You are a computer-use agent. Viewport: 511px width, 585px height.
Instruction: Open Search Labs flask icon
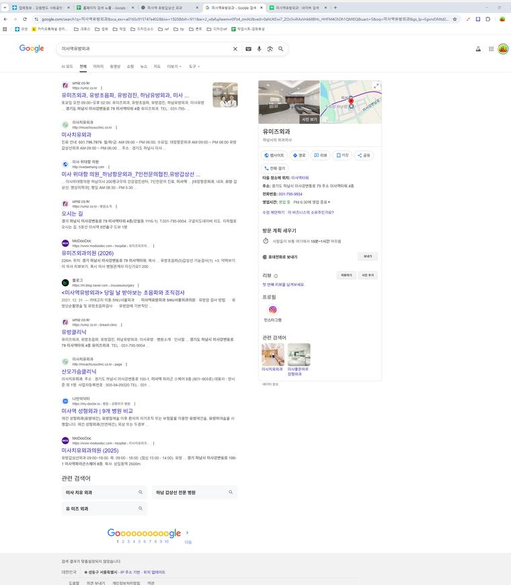(478, 49)
